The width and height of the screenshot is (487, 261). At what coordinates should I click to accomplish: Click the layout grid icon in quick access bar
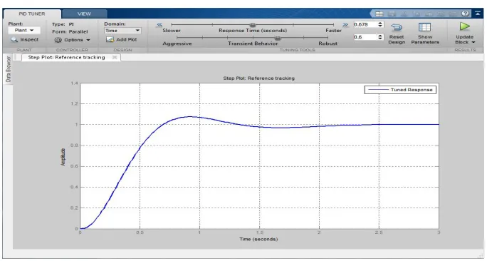[379, 14]
